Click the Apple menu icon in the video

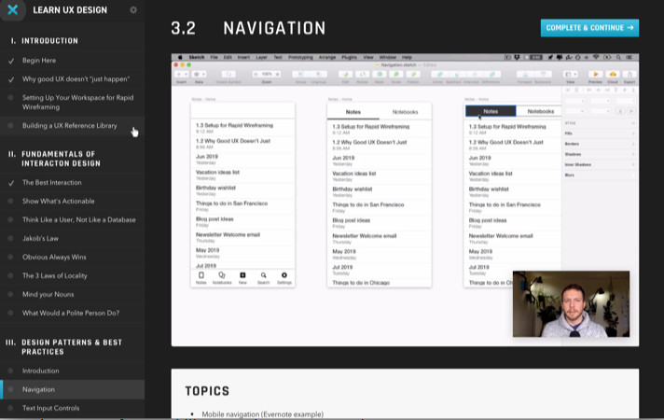tap(180, 57)
